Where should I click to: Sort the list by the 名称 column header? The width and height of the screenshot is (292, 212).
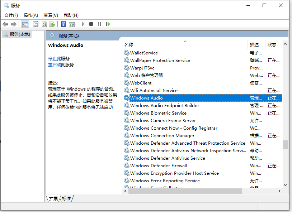coord(129,45)
